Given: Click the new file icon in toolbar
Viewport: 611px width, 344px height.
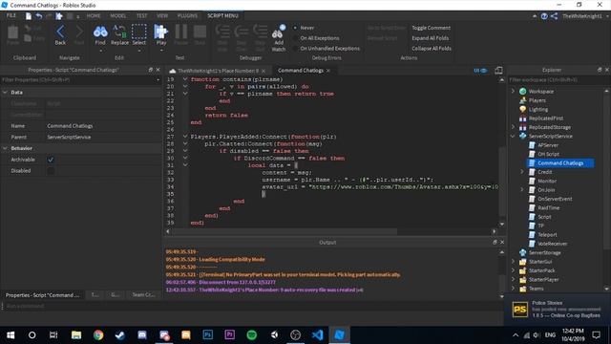Looking at the screenshot, I should pyautogui.click(x=29, y=16).
